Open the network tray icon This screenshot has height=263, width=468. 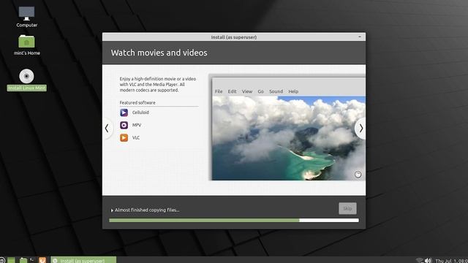click(420, 261)
